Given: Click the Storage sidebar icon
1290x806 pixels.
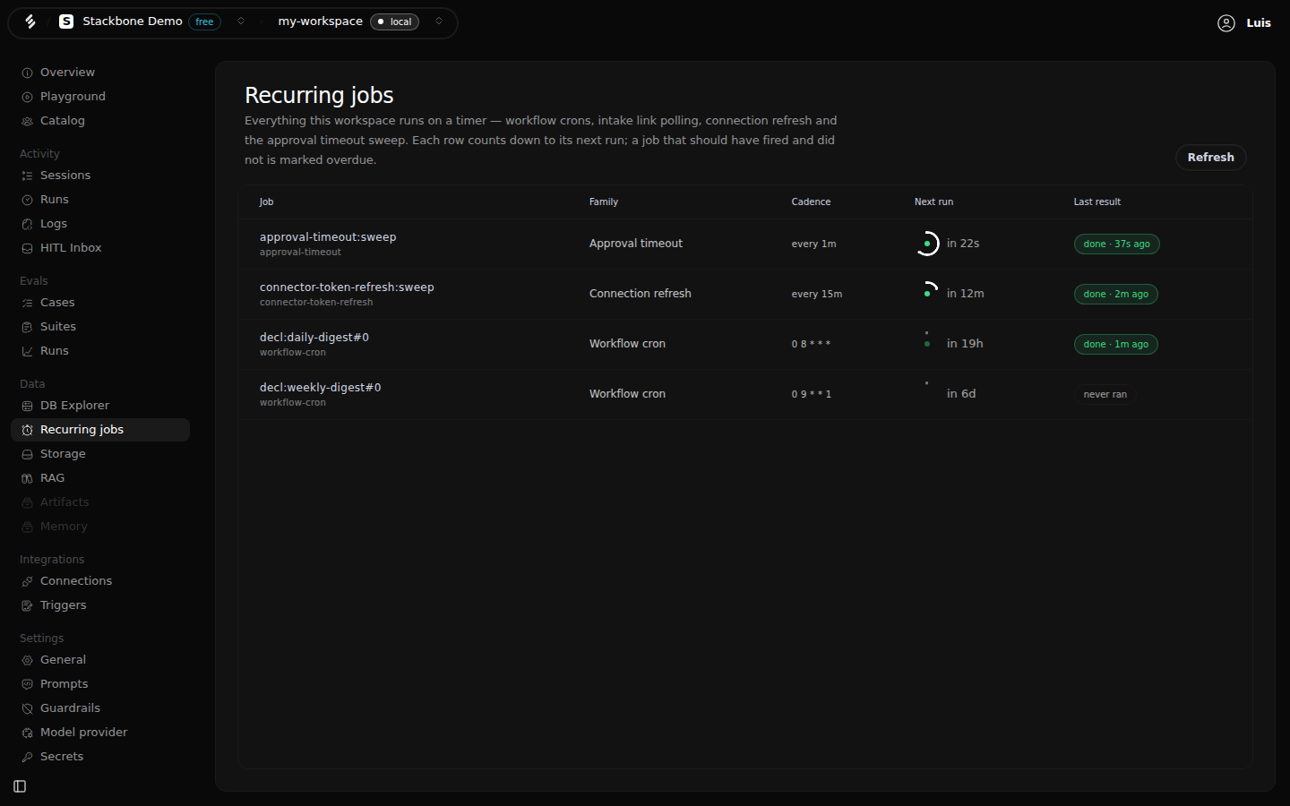Looking at the screenshot, I should (x=27, y=454).
